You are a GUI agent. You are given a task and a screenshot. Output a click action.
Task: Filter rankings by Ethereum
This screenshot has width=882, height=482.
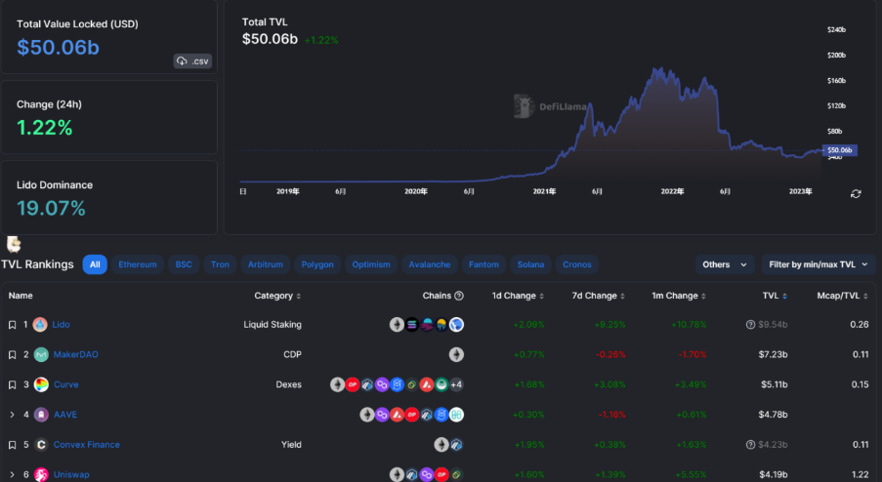click(x=138, y=264)
